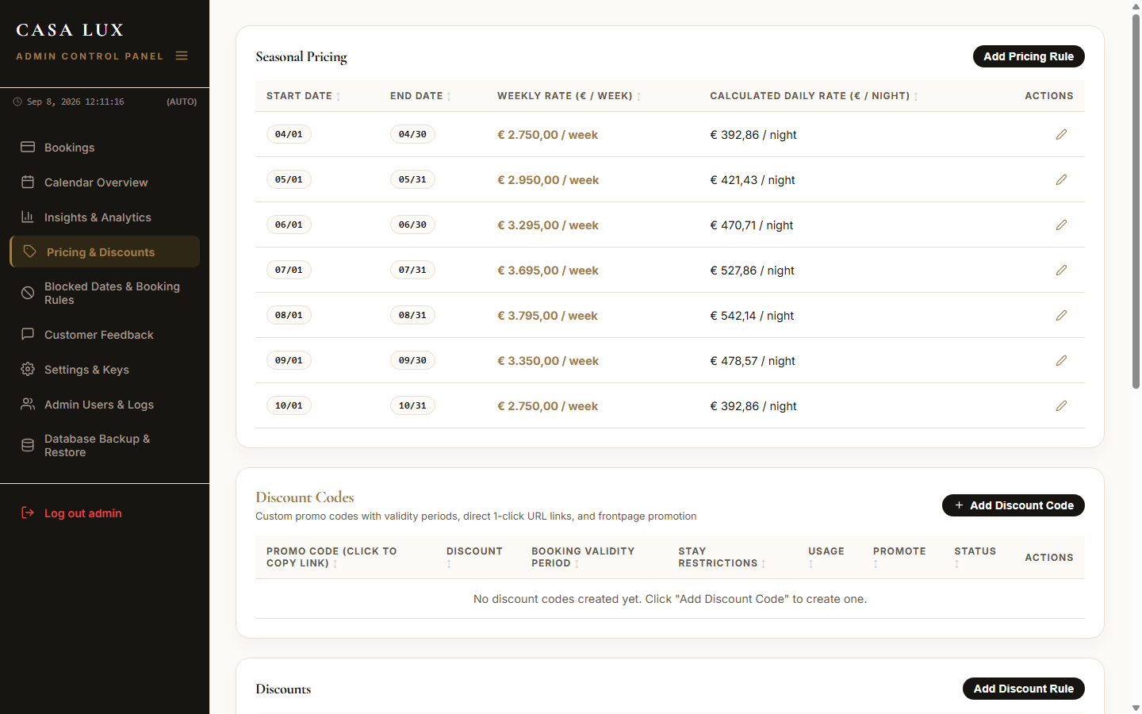Viewport: 1142px width, 714px height.
Task: Edit the 04/01 pricing rule pencil
Action: [1061, 135]
